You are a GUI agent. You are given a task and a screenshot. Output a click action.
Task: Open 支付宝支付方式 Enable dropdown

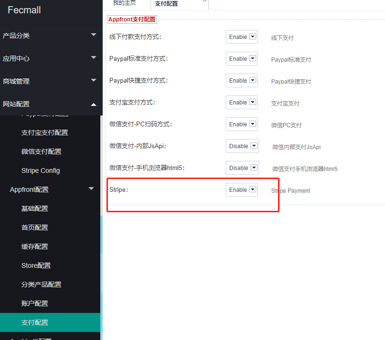pos(241,102)
